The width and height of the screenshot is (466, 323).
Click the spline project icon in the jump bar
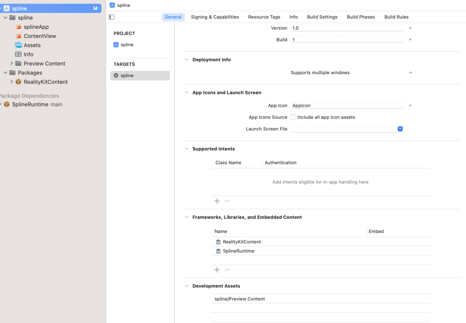[112, 5]
